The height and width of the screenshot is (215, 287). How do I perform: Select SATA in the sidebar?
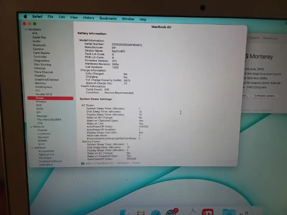click(40, 109)
